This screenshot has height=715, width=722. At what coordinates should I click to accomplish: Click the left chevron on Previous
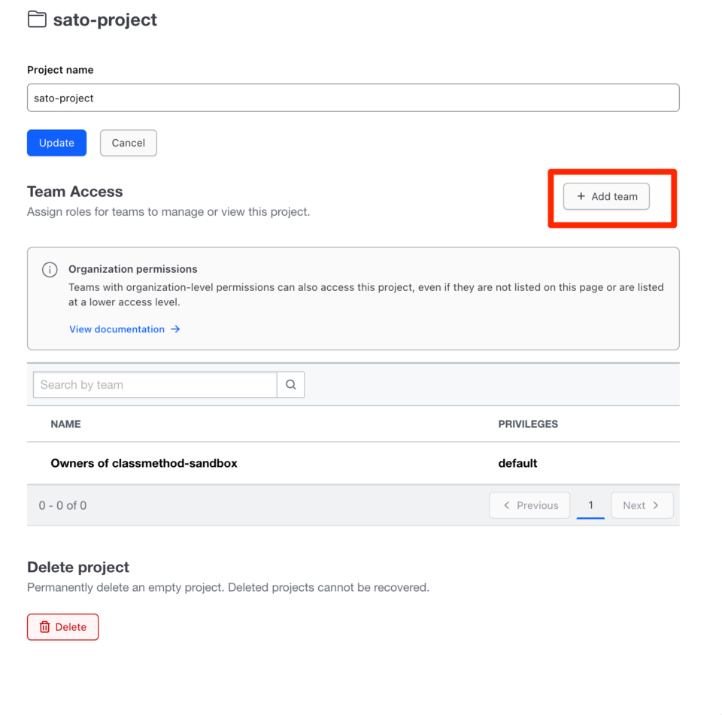tap(506, 505)
